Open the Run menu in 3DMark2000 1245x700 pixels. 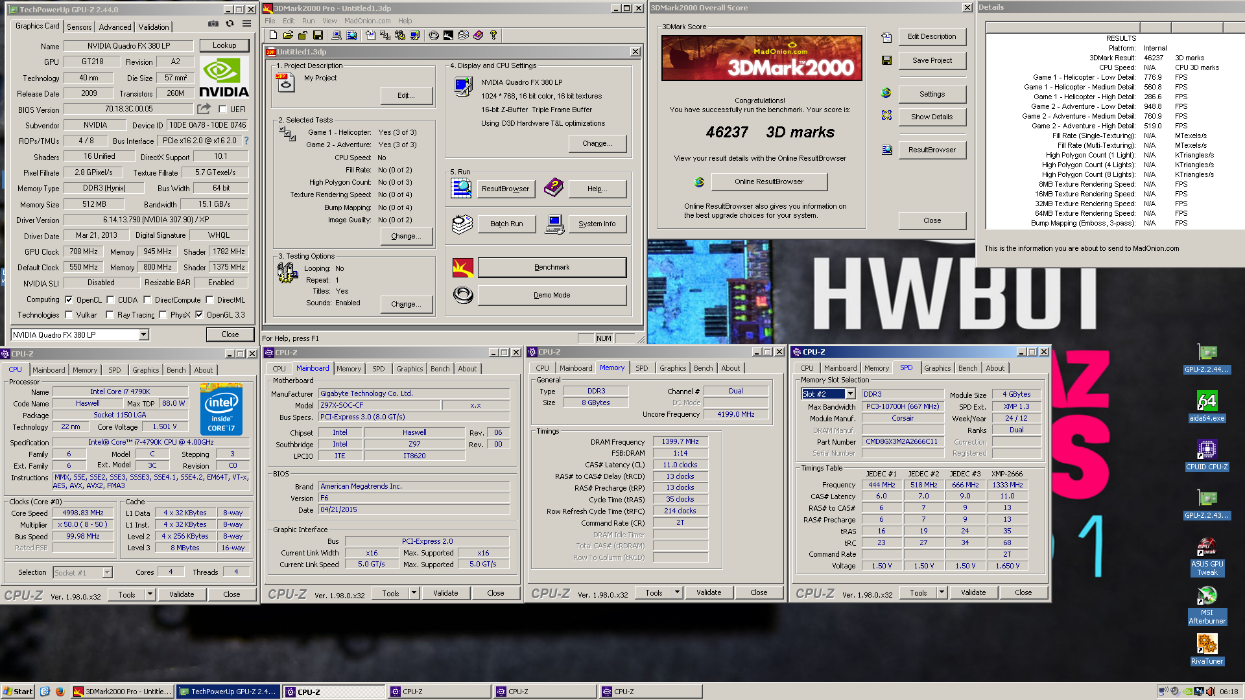[x=308, y=21]
